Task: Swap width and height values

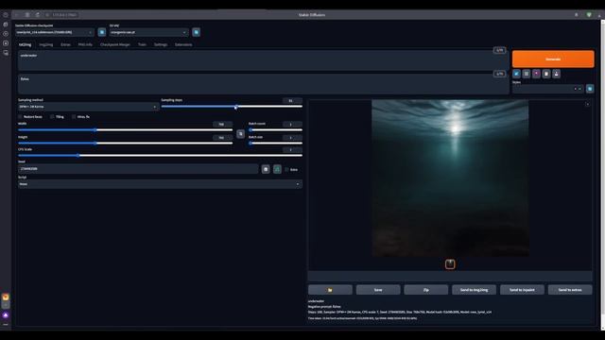Action: coord(240,134)
